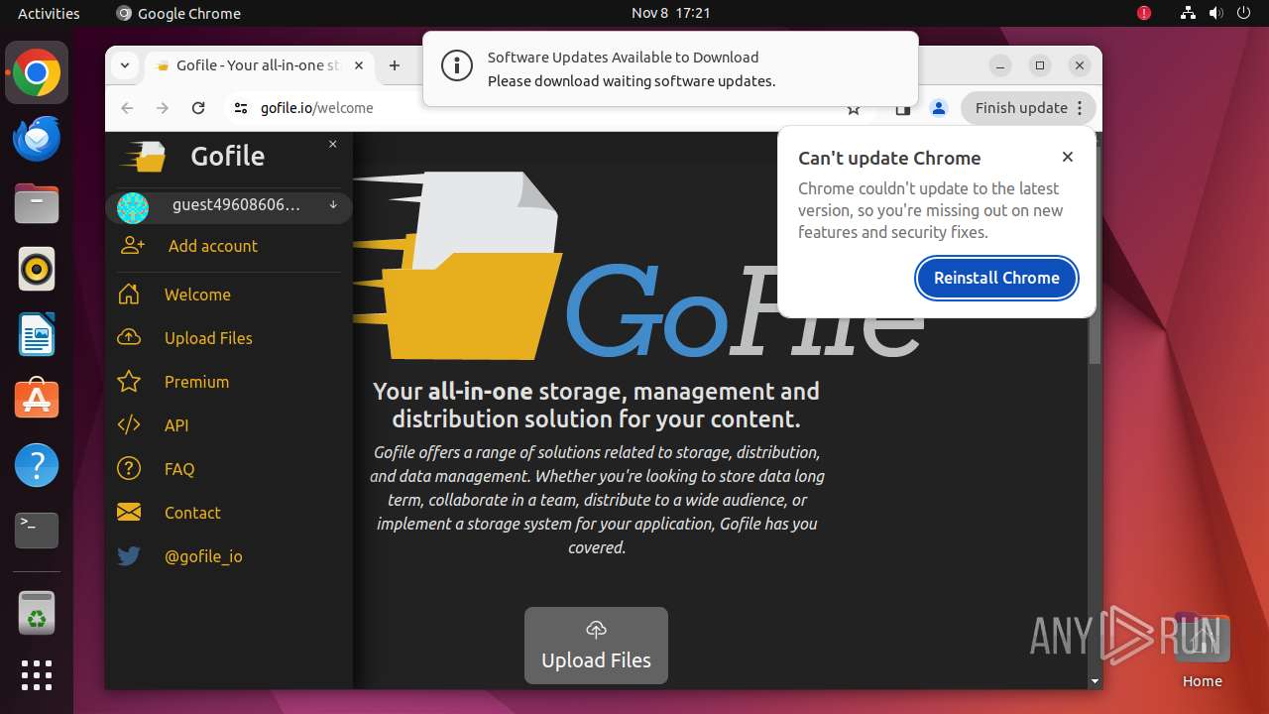1269x714 pixels.
Task: Show Applications grid
Action: click(37, 675)
